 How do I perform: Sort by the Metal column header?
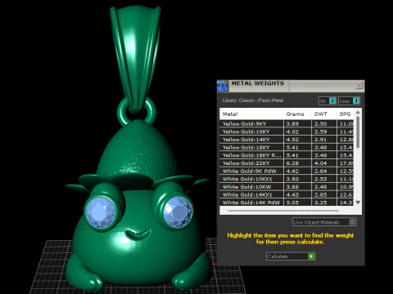coord(251,114)
